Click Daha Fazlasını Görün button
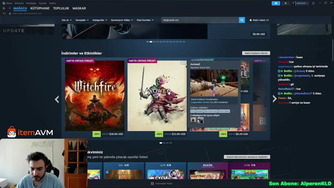This screenshot has width=334, height=188. coord(256,53)
